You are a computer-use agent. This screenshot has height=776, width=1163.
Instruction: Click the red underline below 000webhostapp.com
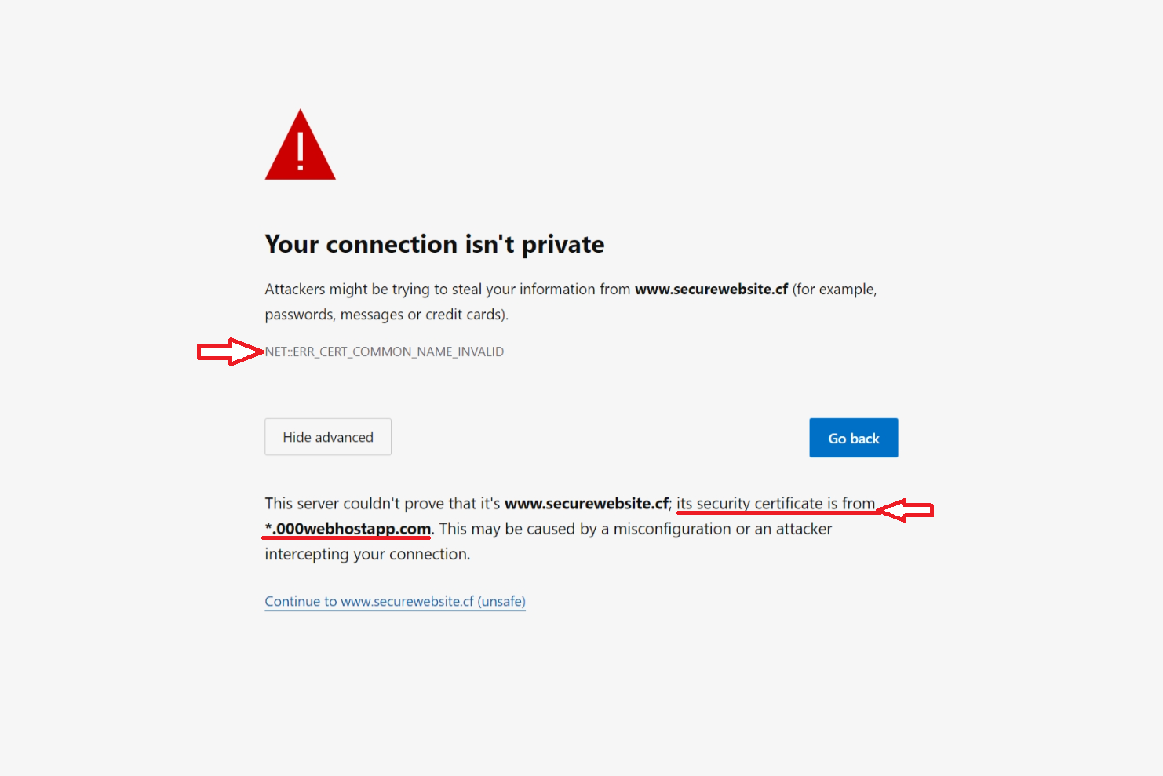pyautogui.click(x=346, y=538)
